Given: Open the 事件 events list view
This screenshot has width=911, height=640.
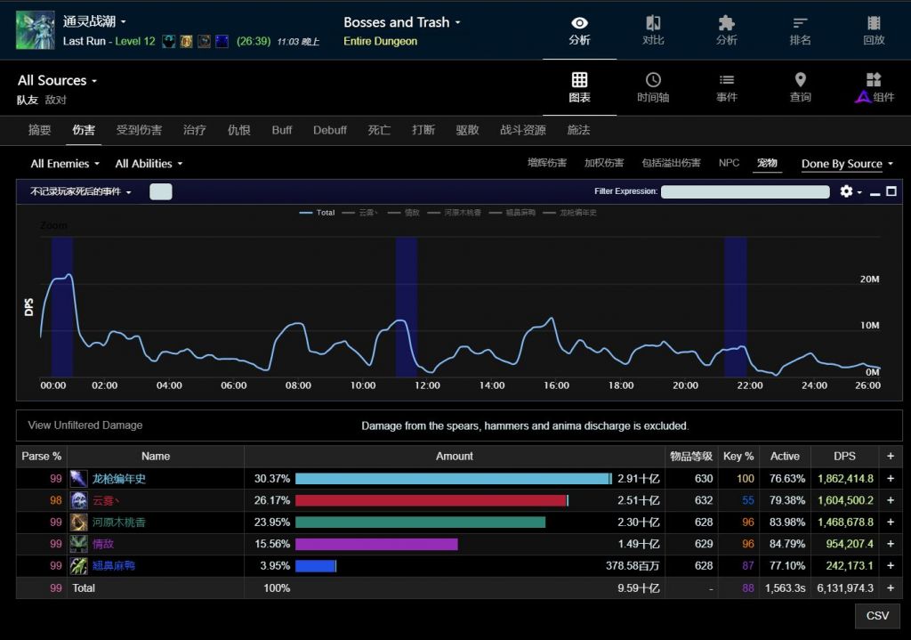Looking at the screenshot, I should 726,87.
